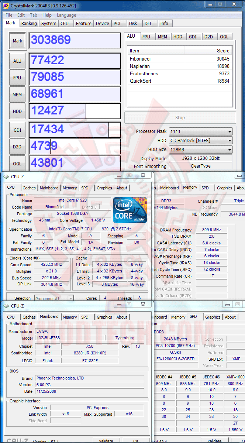Open the Tab menu in CrystalMark
The image size is (245, 443).
34,15
